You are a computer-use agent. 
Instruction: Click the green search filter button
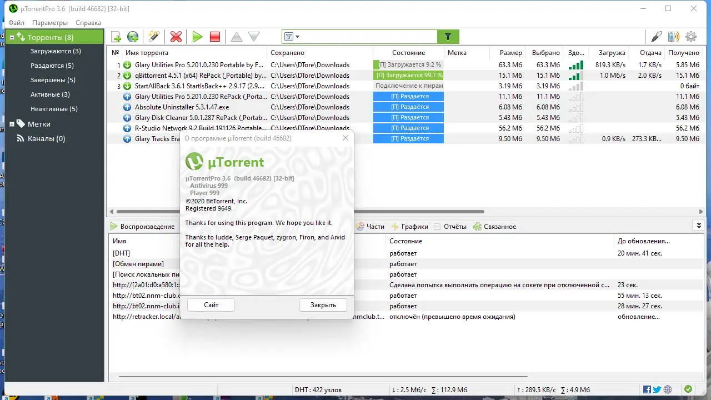[x=448, y=37]
